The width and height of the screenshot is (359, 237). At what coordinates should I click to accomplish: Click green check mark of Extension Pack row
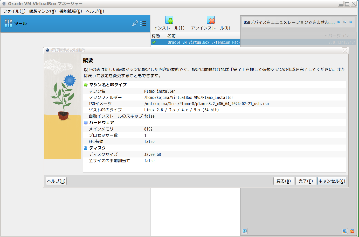154,42
